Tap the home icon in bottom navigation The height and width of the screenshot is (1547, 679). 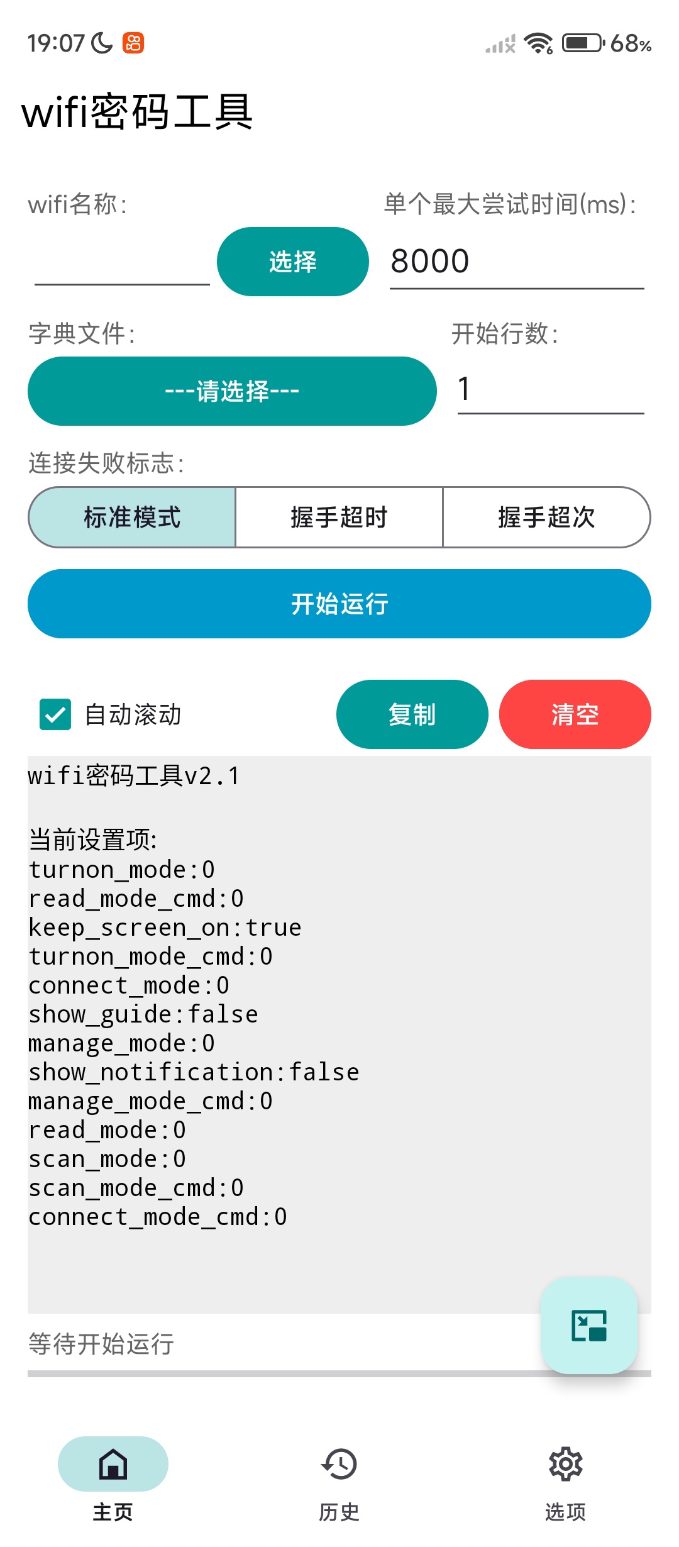[x=113, y=1463]
